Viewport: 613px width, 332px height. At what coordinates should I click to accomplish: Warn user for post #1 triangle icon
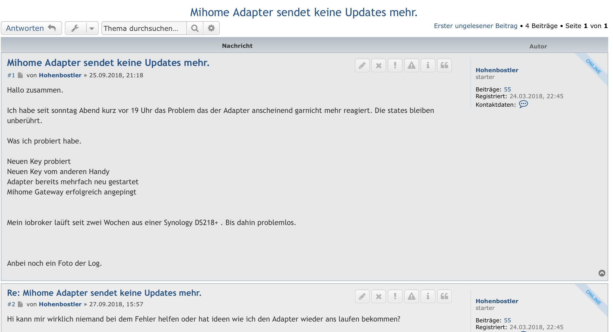click(412, 66)
